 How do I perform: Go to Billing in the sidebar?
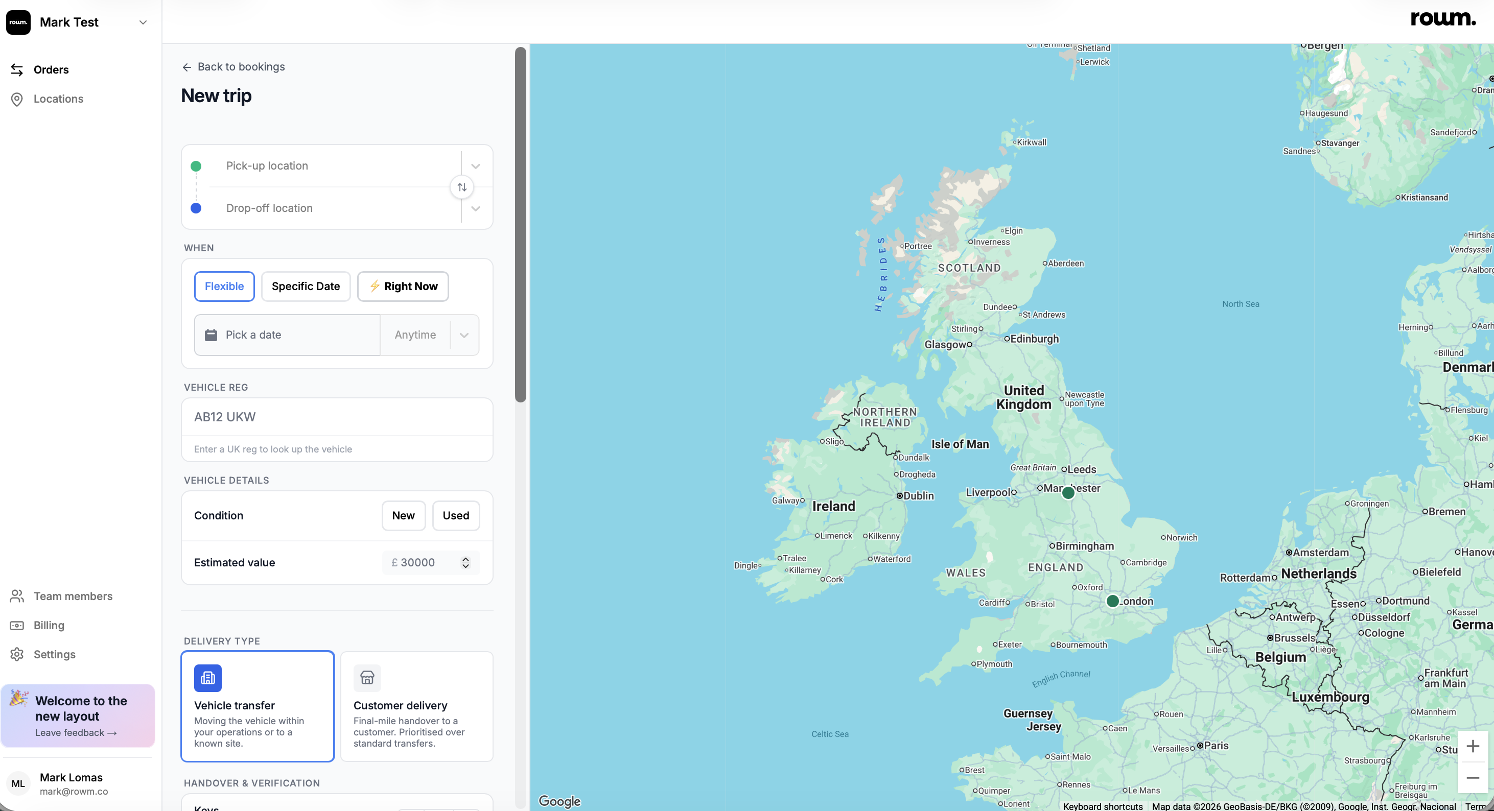pos(49,625)
